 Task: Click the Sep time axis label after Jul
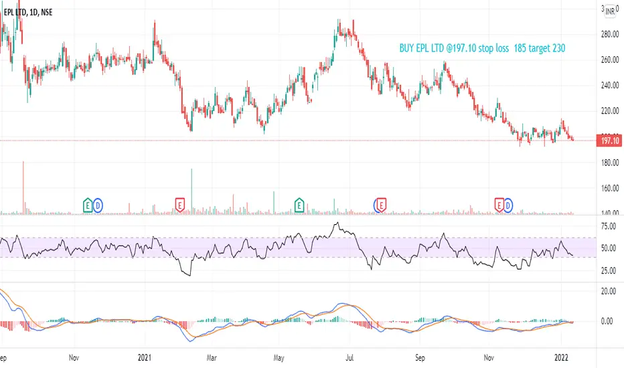click(420, 358)
